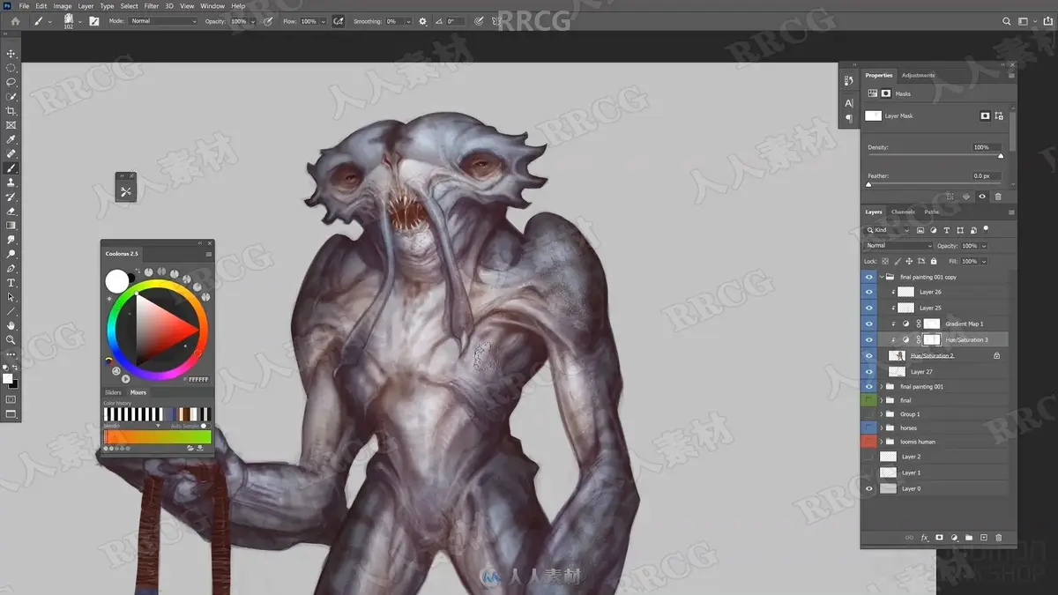The image size is (1058, 595).
Task: Create a new layer icon
Action: pos(984,537)
